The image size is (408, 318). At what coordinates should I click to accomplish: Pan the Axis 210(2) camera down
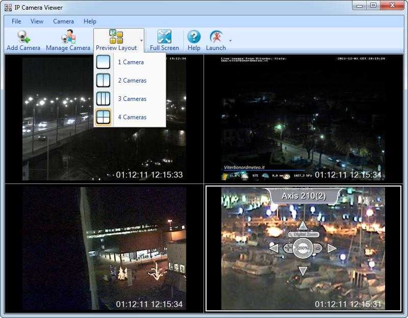point(303,270)
